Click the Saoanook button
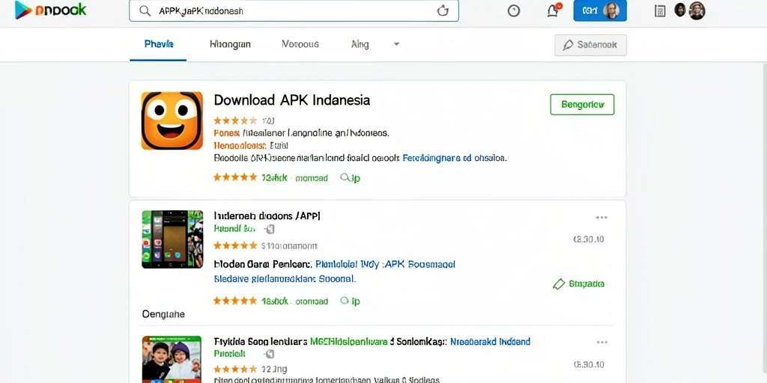Screen dimensions: 767x383 pyautogui.click(x=590, y=45)
